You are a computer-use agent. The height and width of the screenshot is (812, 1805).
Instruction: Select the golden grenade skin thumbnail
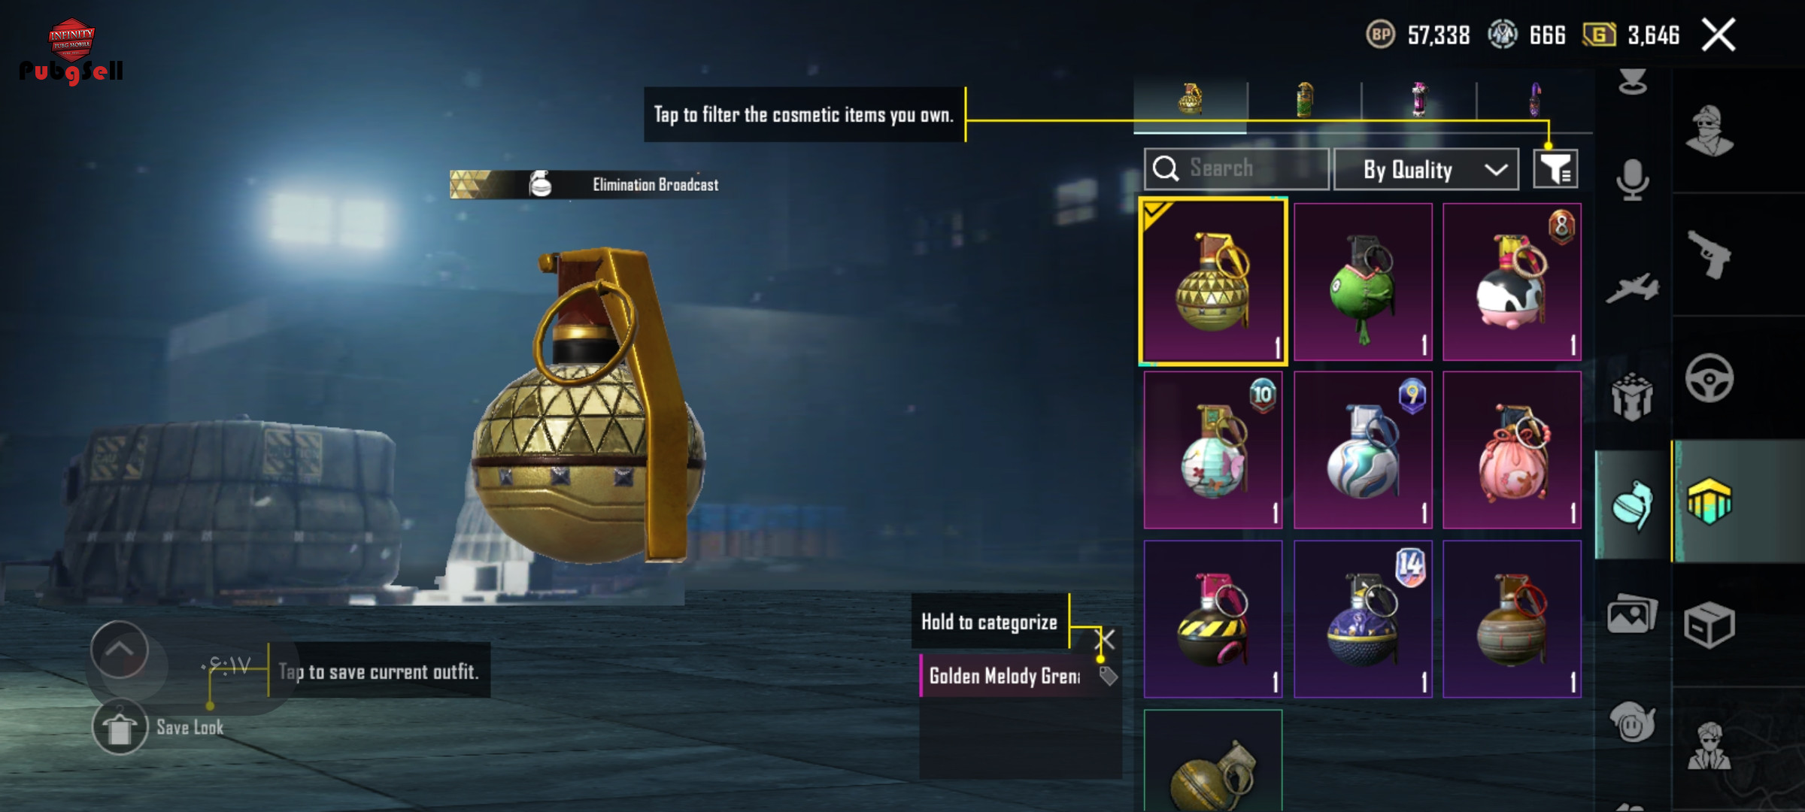click(x=1213, y=282)
